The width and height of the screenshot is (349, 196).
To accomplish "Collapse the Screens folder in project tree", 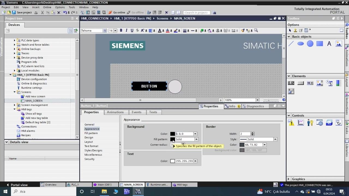I will pos(15,92).
